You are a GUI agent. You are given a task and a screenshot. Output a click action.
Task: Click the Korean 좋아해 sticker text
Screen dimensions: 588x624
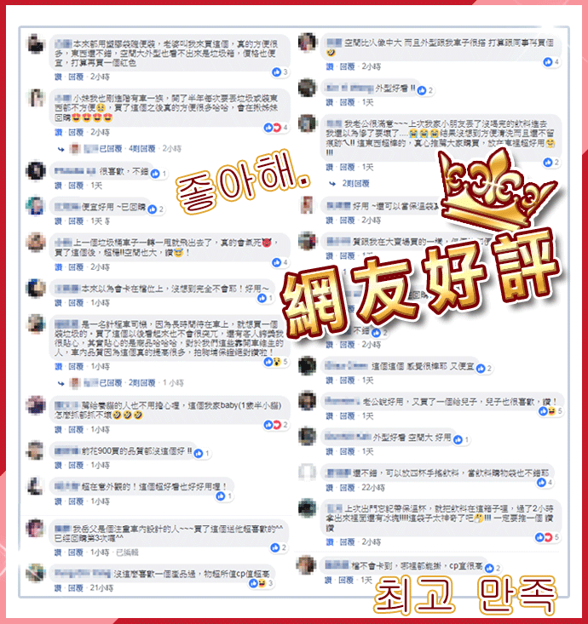243,181
